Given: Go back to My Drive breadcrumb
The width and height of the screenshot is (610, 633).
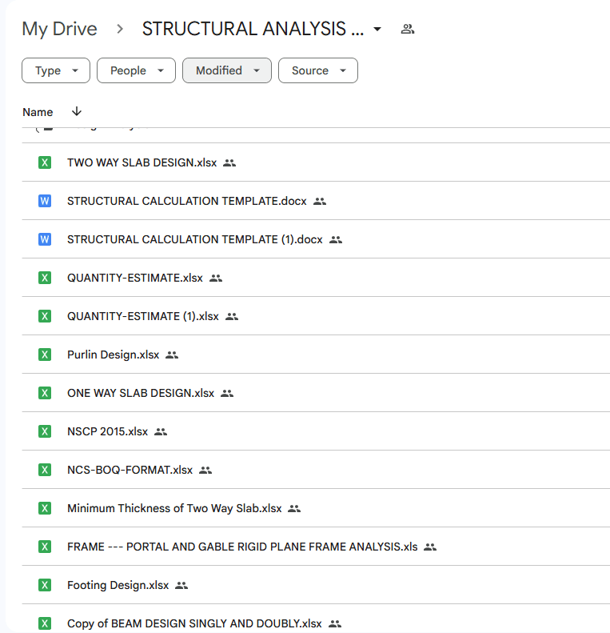Looking at the screenshot, I should [x=59, y=30].
